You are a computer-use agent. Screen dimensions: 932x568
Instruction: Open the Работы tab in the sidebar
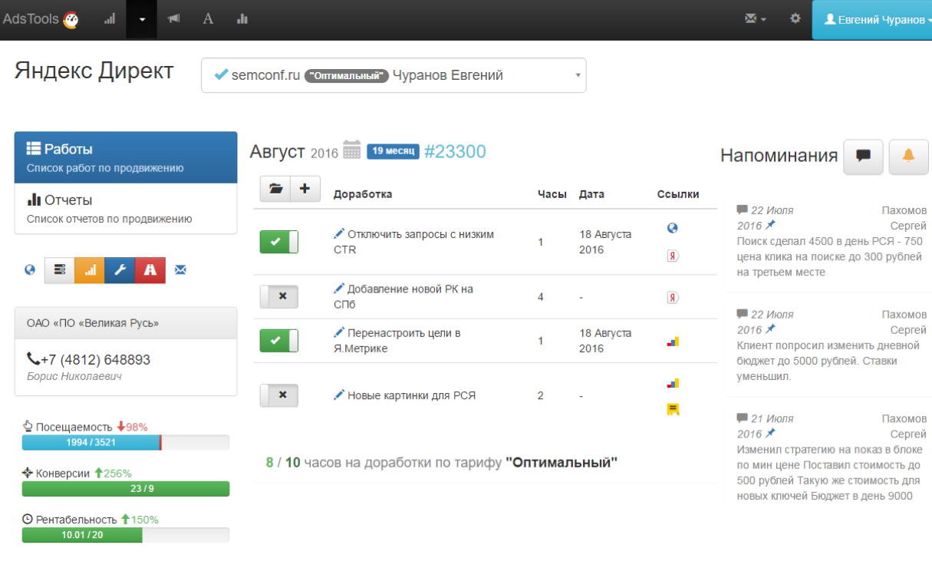coord(126,157)
